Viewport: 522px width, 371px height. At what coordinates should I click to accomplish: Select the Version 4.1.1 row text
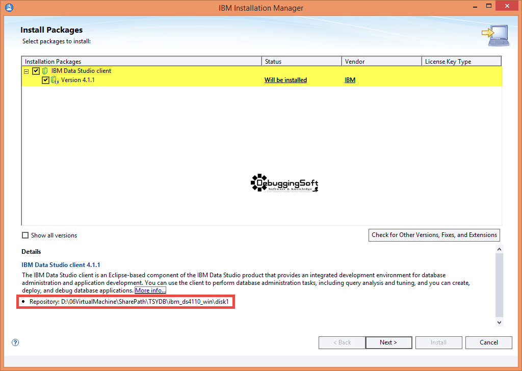[x=78, y=80]
